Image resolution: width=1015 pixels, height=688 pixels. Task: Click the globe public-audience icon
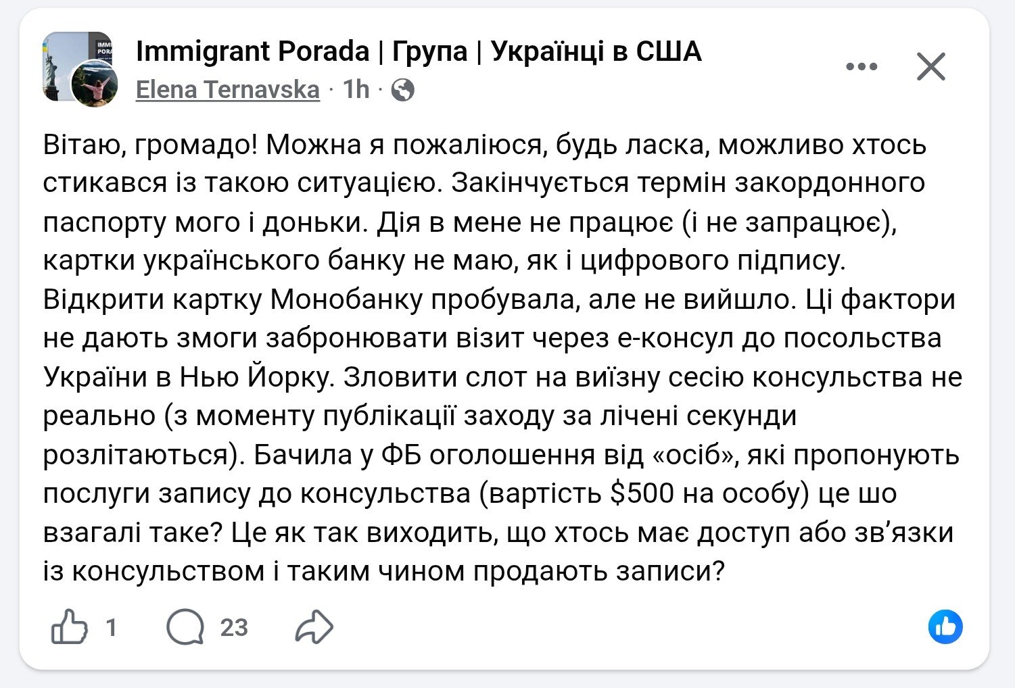[x=403, y=90]
